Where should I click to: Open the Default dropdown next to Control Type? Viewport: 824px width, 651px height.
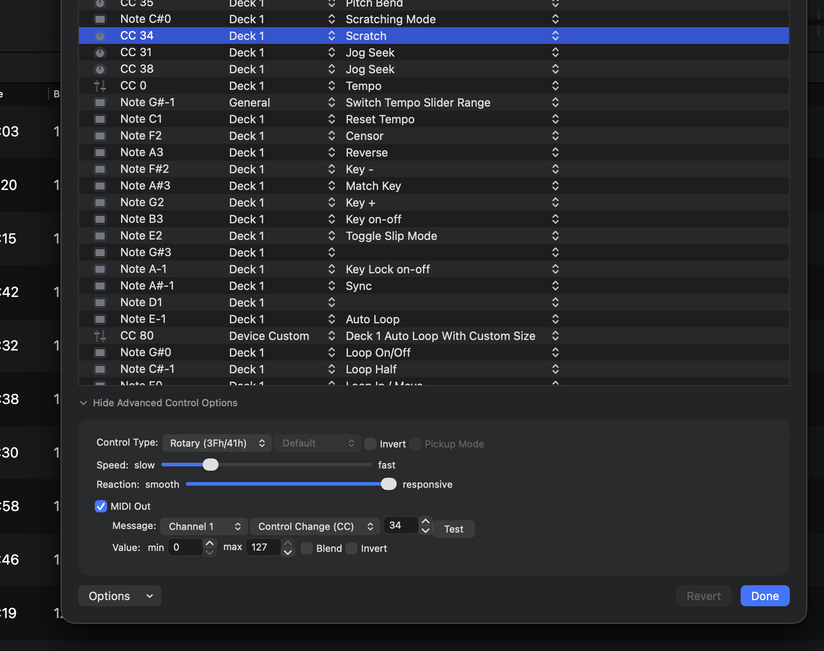click(x=318, y=443)
